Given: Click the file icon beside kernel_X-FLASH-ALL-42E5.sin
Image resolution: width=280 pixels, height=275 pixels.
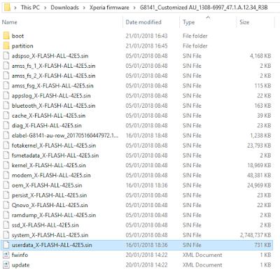Looking at the screenshot, I should pos(6,165).
